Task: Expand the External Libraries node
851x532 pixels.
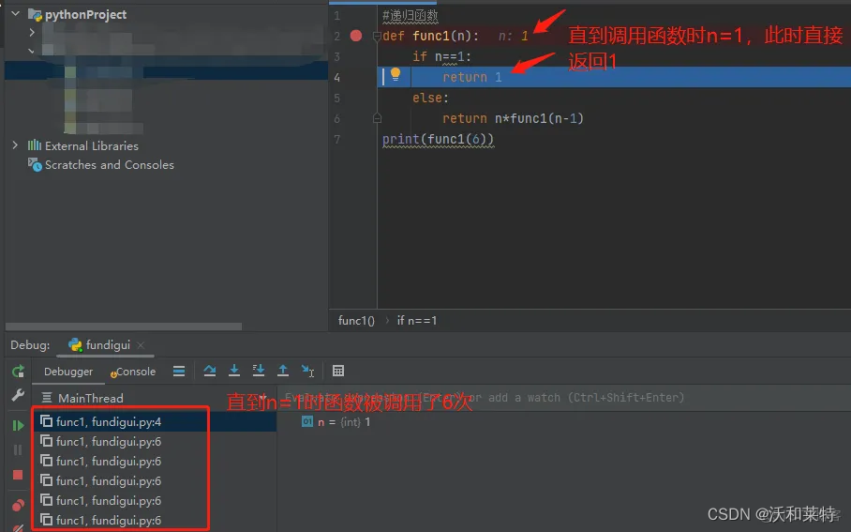Action: [15, 145]
